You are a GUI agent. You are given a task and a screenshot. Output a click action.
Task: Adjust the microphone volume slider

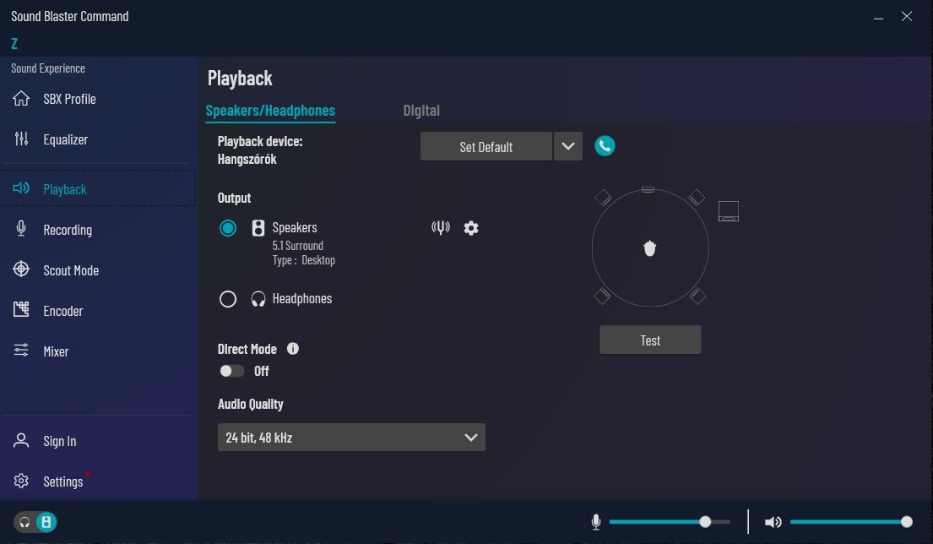670,522
